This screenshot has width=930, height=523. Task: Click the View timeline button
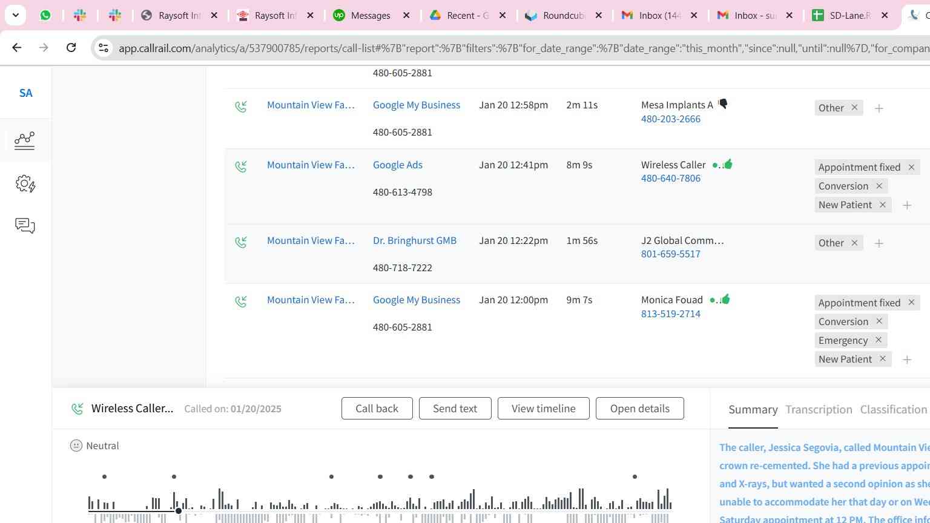pyautogui.click(x=543, y=408)
